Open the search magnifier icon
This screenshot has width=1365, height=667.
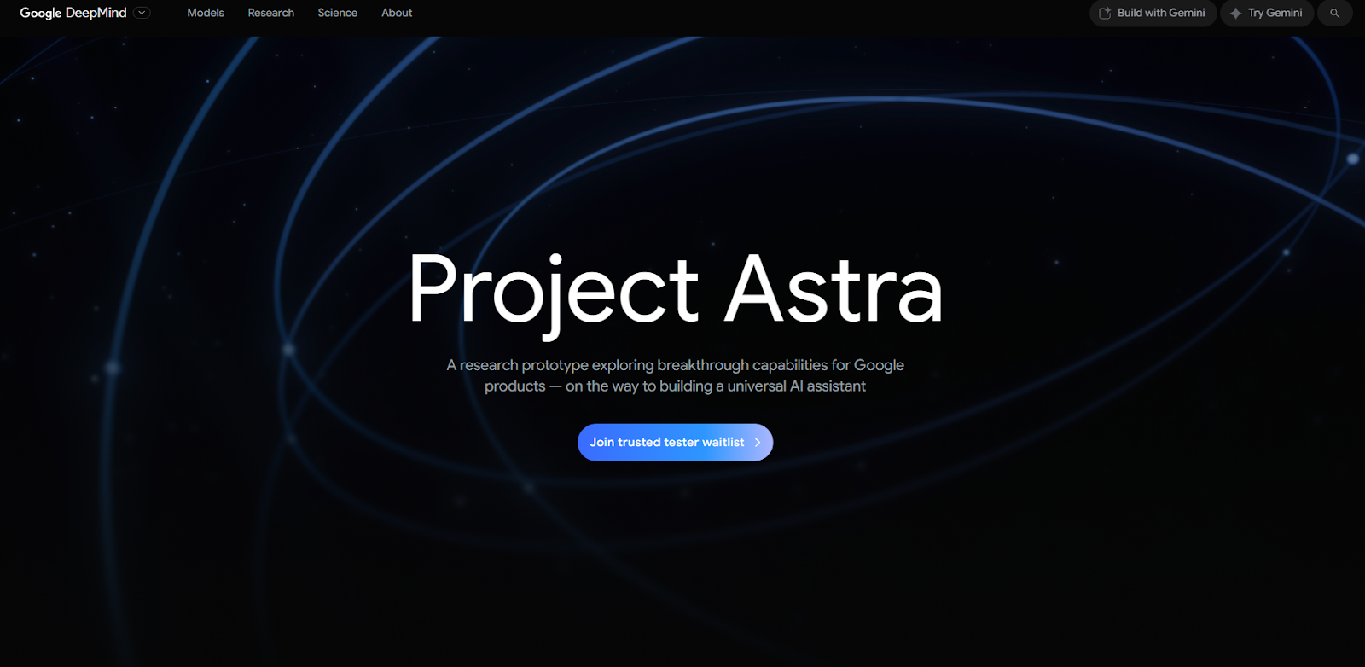(1335, 13)
